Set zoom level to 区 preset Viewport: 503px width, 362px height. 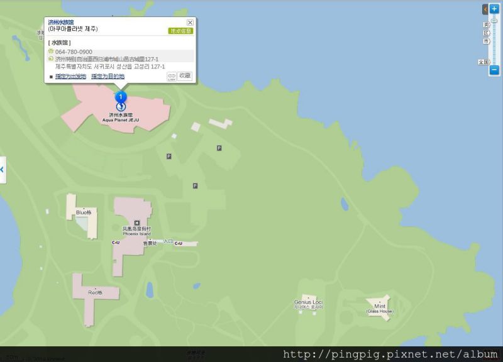tap(486, 33)
